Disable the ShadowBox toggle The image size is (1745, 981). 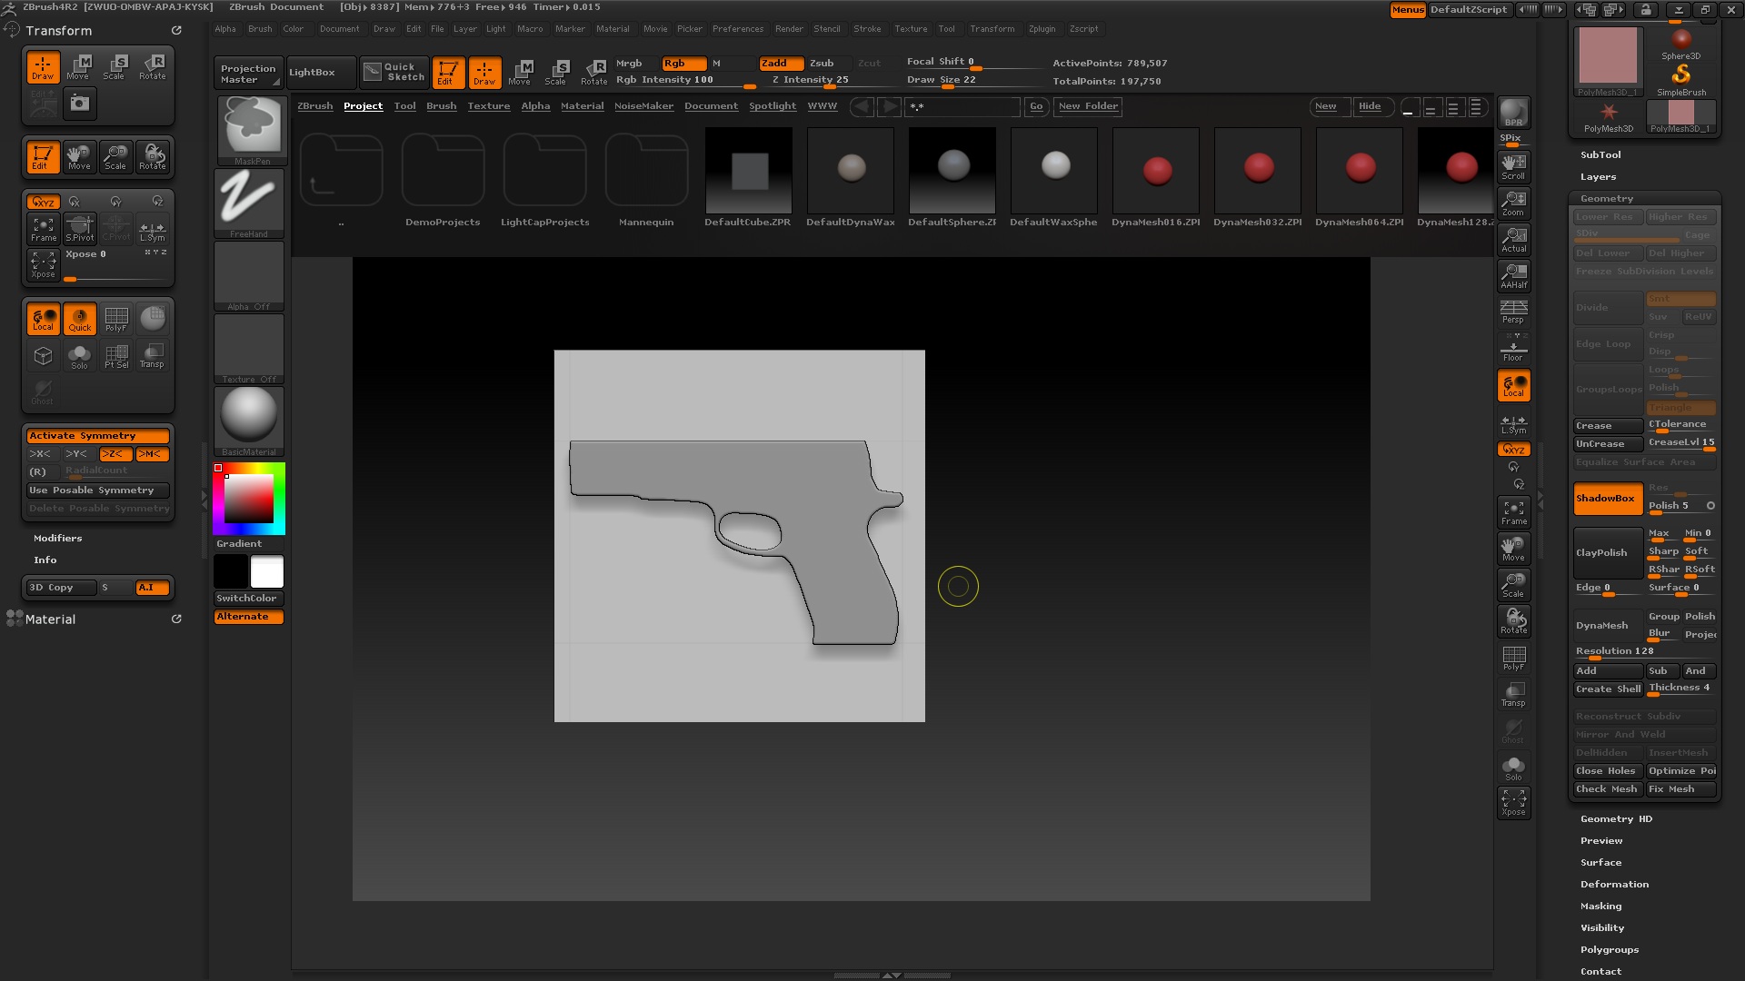coord(1607,499)
